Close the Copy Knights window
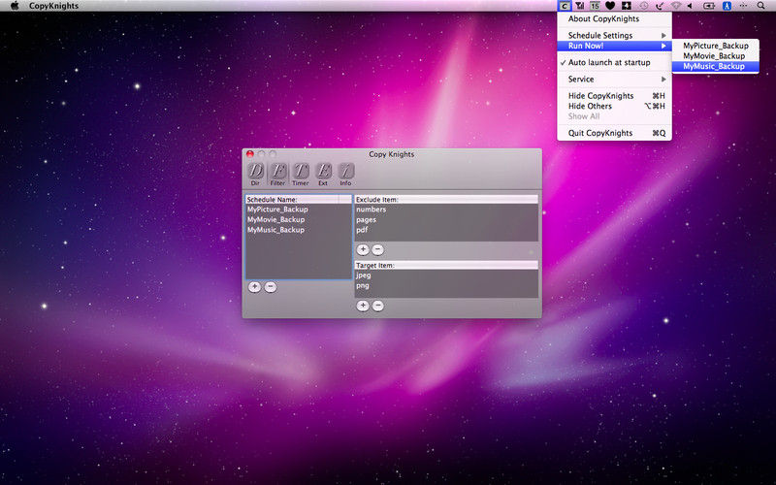The height and width of the screenshot is (485, 776). pyautogui.click(x=250, y=154)
